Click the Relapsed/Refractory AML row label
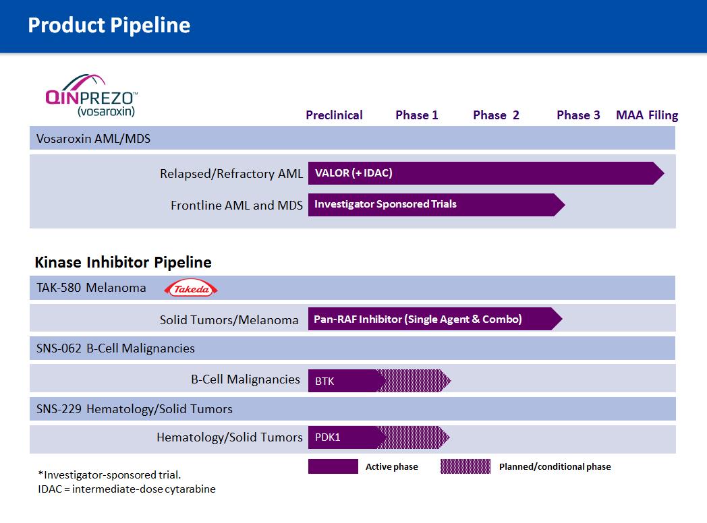 (231, 174)
